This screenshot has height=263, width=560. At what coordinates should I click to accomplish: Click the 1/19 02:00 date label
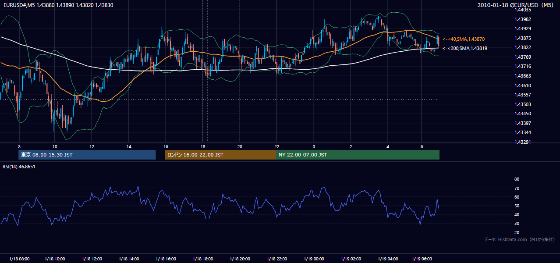351,259
